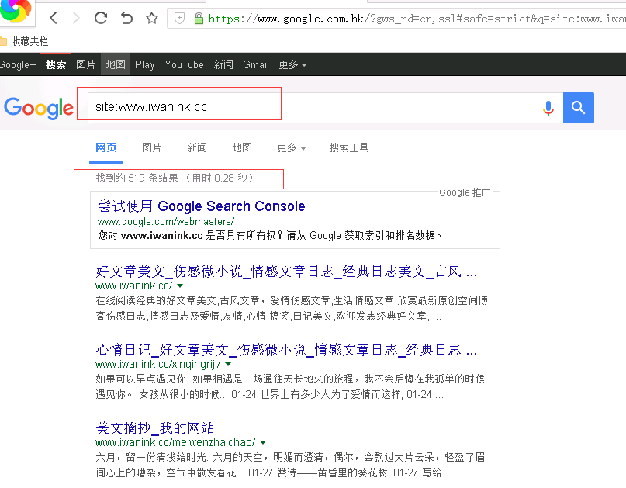Open 图片 in the top black bar
The width and height of the screenshot is (626, 488).
(x=86, y=64)
